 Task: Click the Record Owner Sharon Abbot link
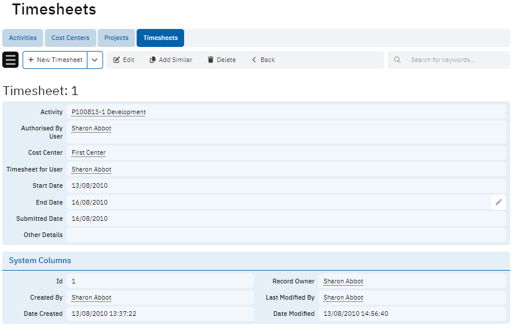click(343, 281)
